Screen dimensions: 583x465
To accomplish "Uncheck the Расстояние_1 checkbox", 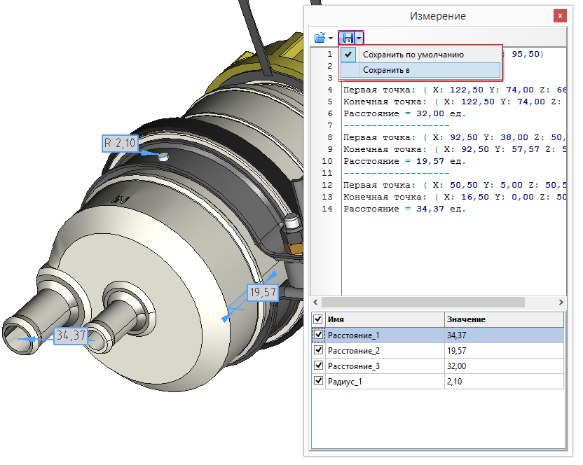I will 319,335.
